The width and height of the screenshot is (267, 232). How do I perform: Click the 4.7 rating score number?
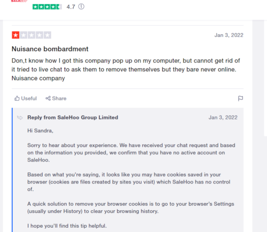[70, 7]
